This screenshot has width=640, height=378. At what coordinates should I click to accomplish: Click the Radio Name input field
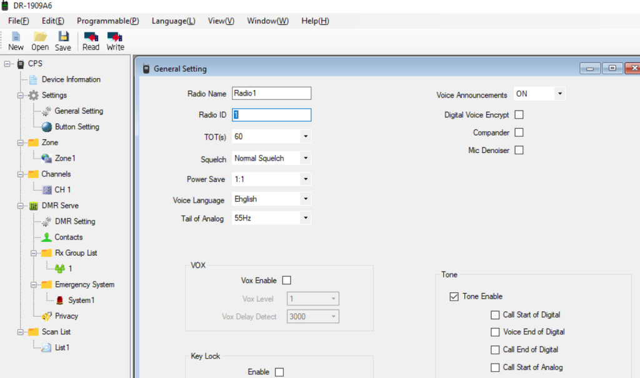click(x=271, y=94)
